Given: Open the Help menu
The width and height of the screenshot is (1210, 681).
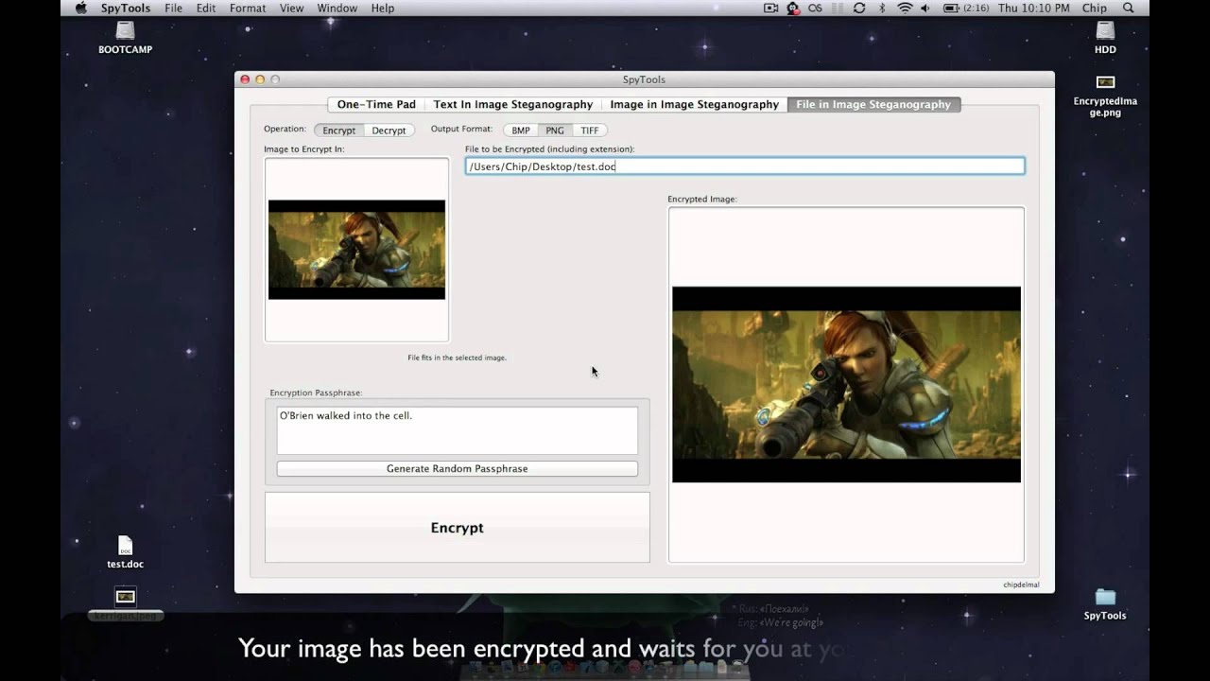Looking at the screenshot, I should [x=383, y=8].
